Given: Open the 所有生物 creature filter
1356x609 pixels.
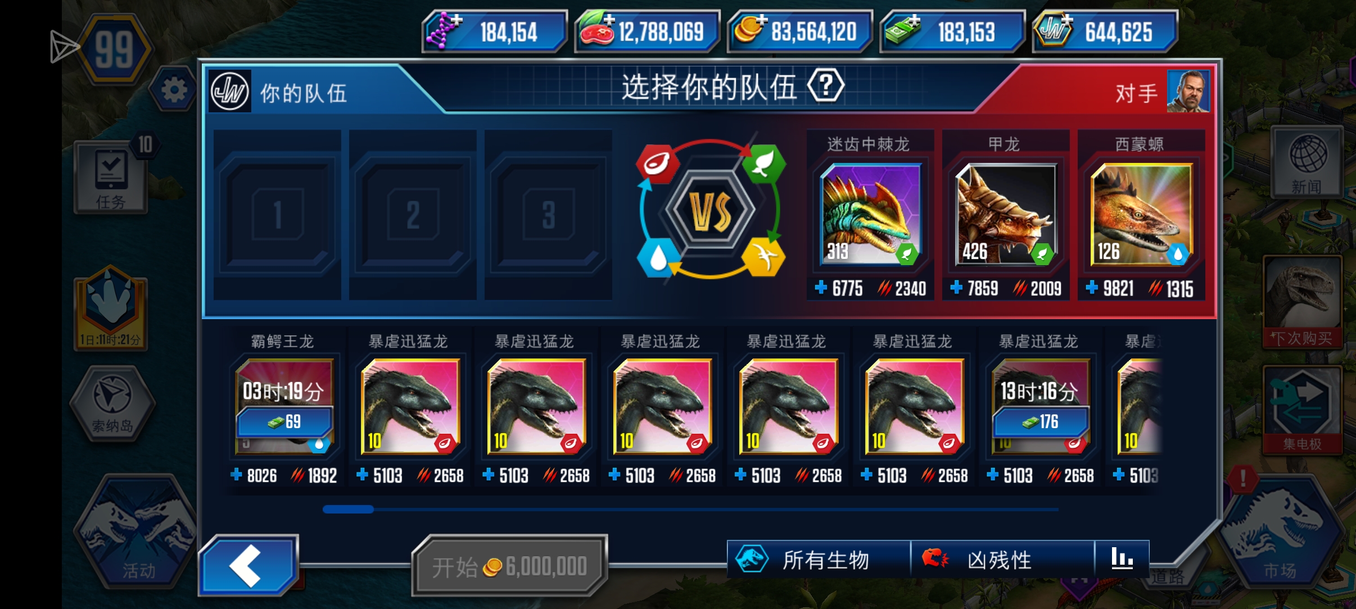Looking at the screenshot, I should 819,559.
